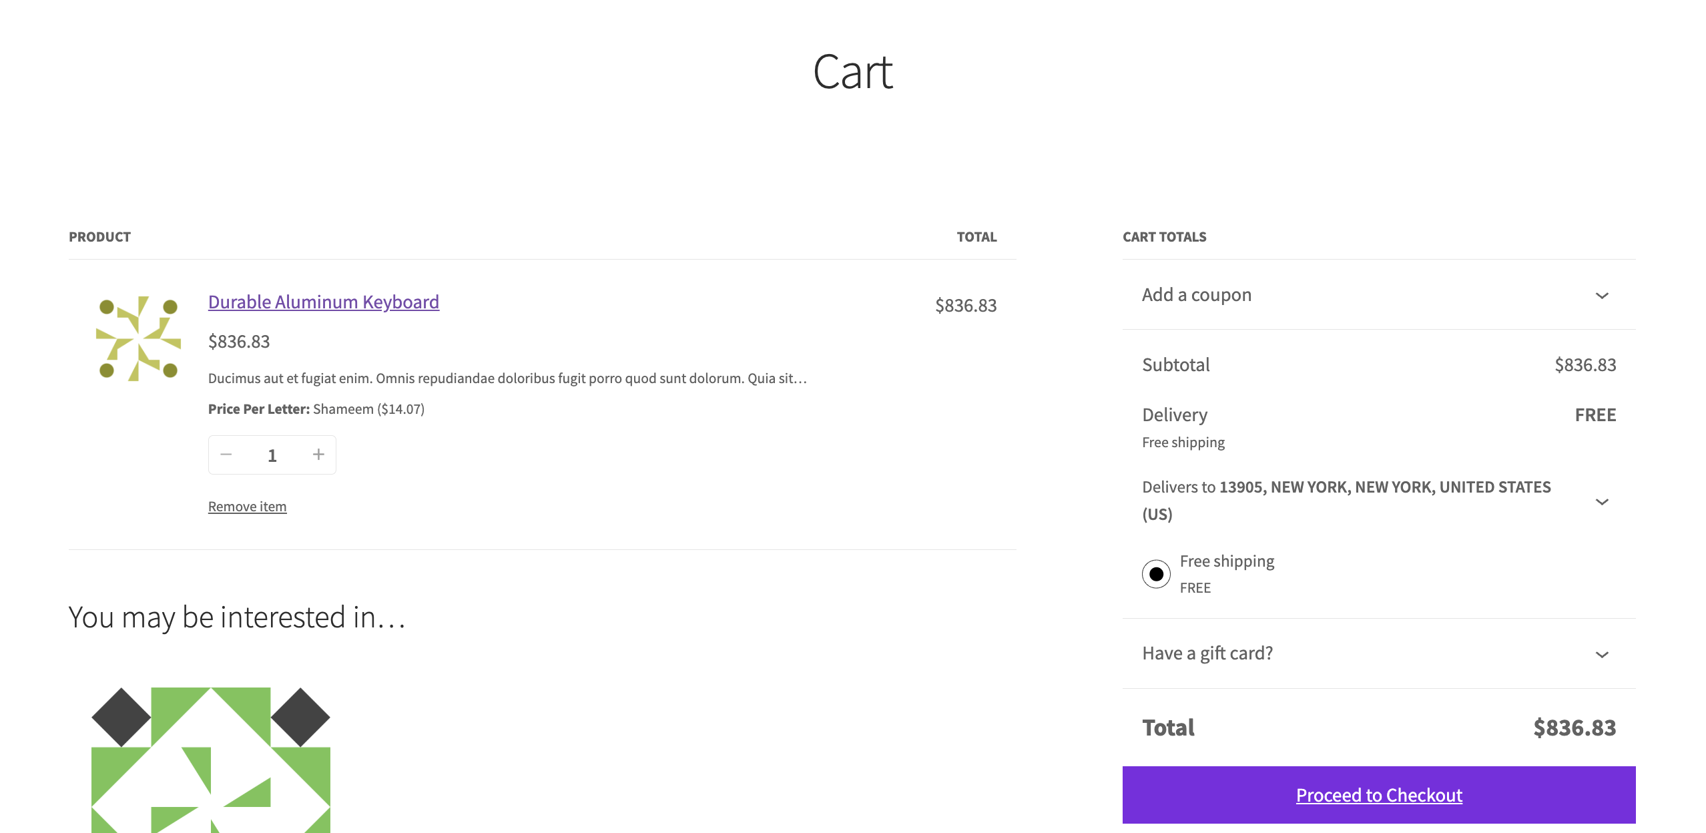The height and width of the screenshot is (833, 1706).
Task: Click the CART TOTALS heading
Action: click(x=1164, y=237)
